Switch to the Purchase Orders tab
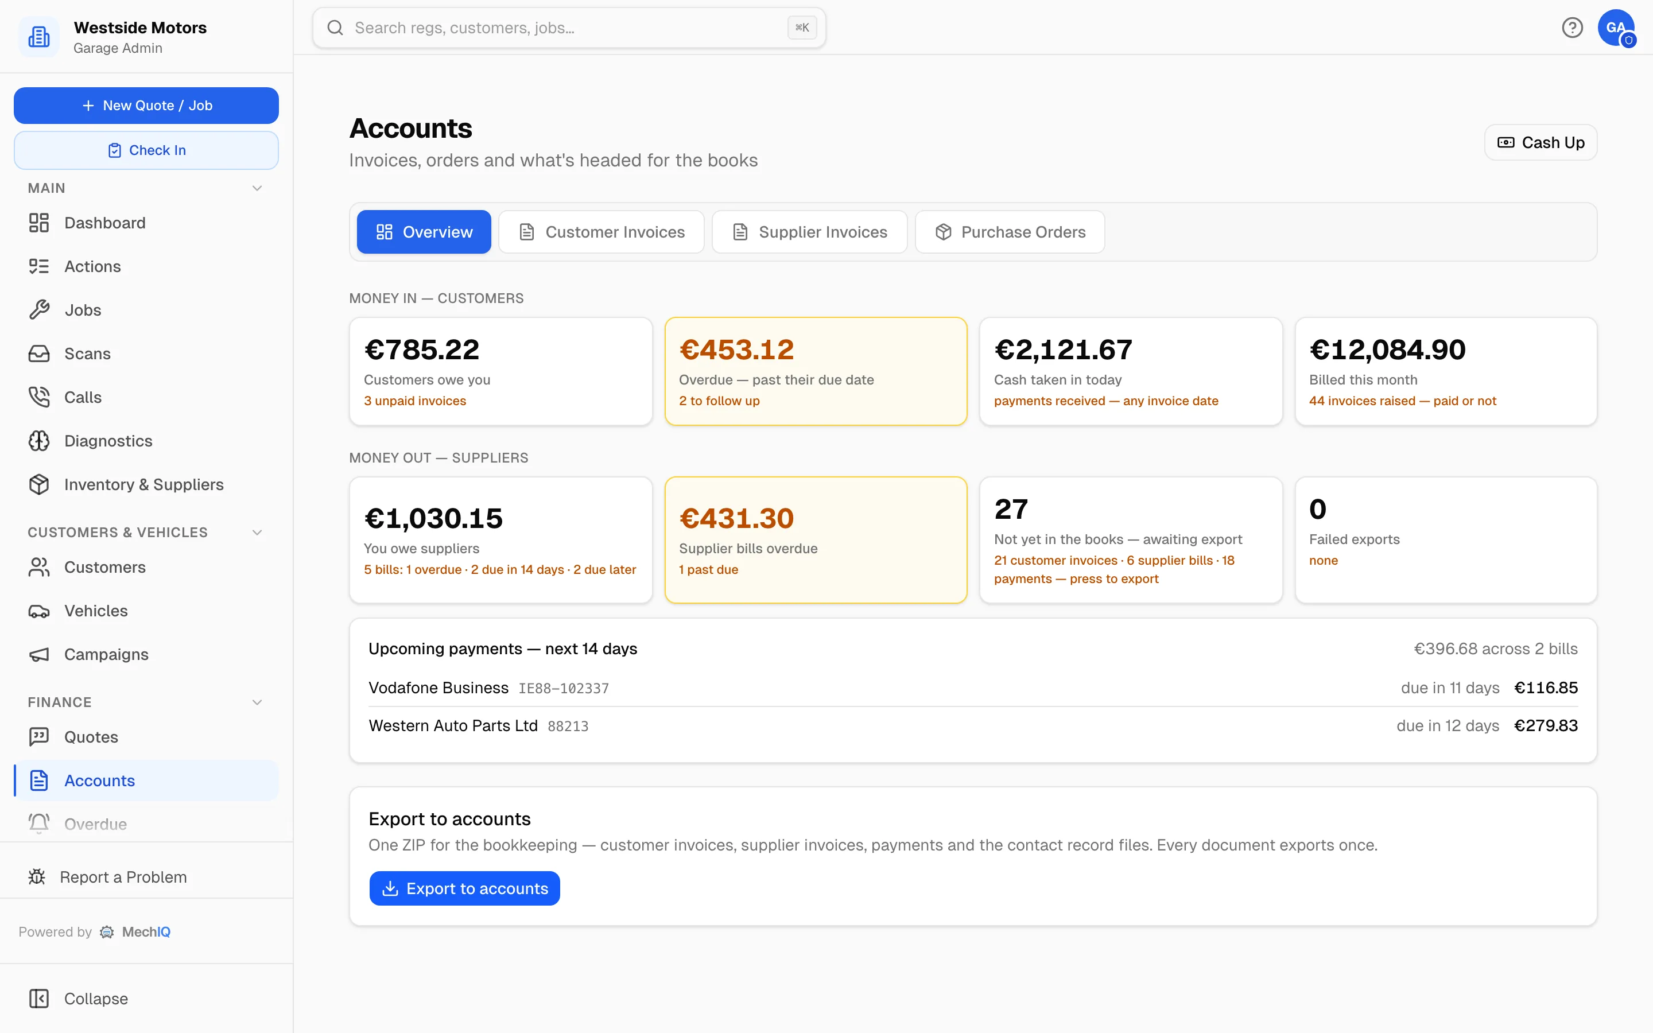 1010,232
